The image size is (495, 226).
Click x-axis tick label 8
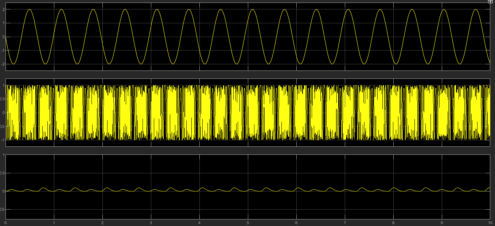(x=393, y=222)
